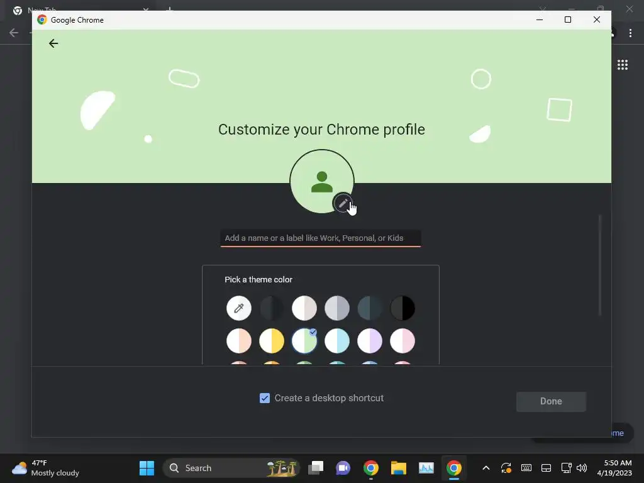This screenshot has width=644, height=483.
Task: Edit the profile avatar with pencil icon
Action: [x=343, y=203]
